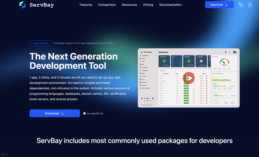The height and width of the screenshot is (157, 259).
Task: Open the Features menu item
Action: (x=86, y=5)
